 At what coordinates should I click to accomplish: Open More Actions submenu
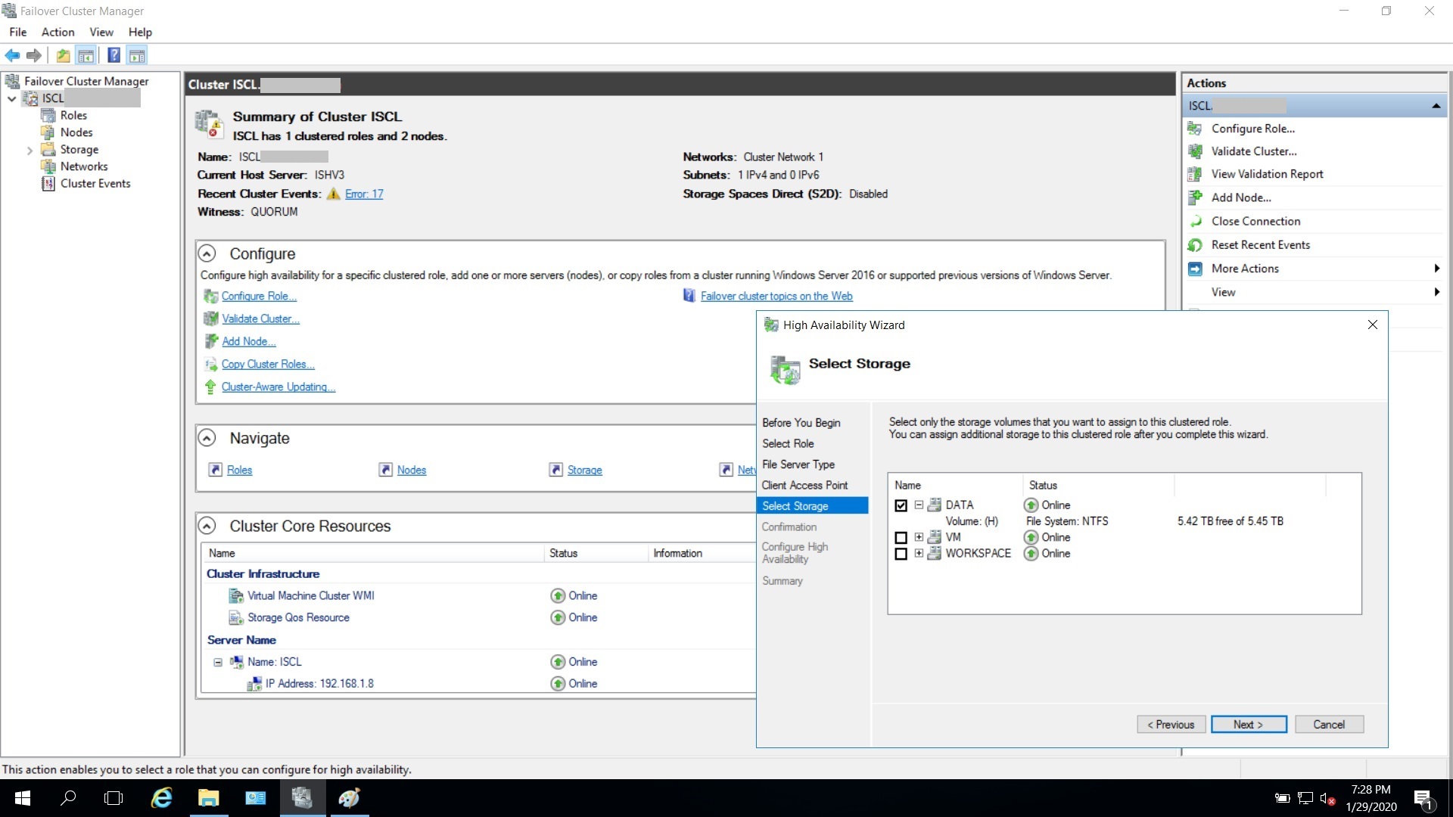(1245, 269)
